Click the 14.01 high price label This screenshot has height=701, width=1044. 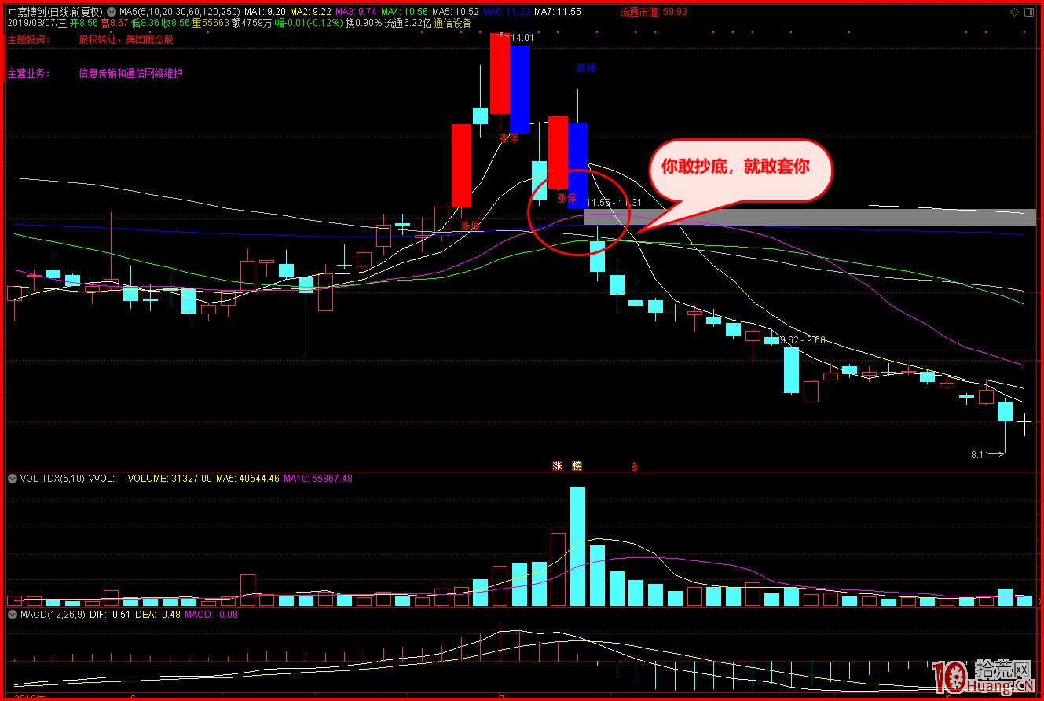click(522, 37)
